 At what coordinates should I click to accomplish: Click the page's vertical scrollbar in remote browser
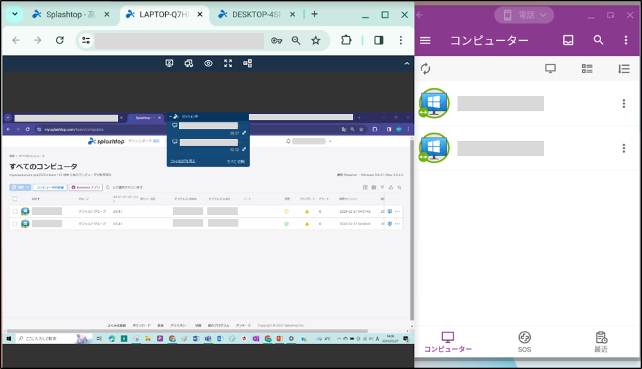point(412,230)
